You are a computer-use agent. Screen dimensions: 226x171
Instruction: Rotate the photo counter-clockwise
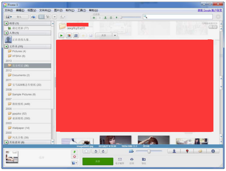[x=95, y=151]
